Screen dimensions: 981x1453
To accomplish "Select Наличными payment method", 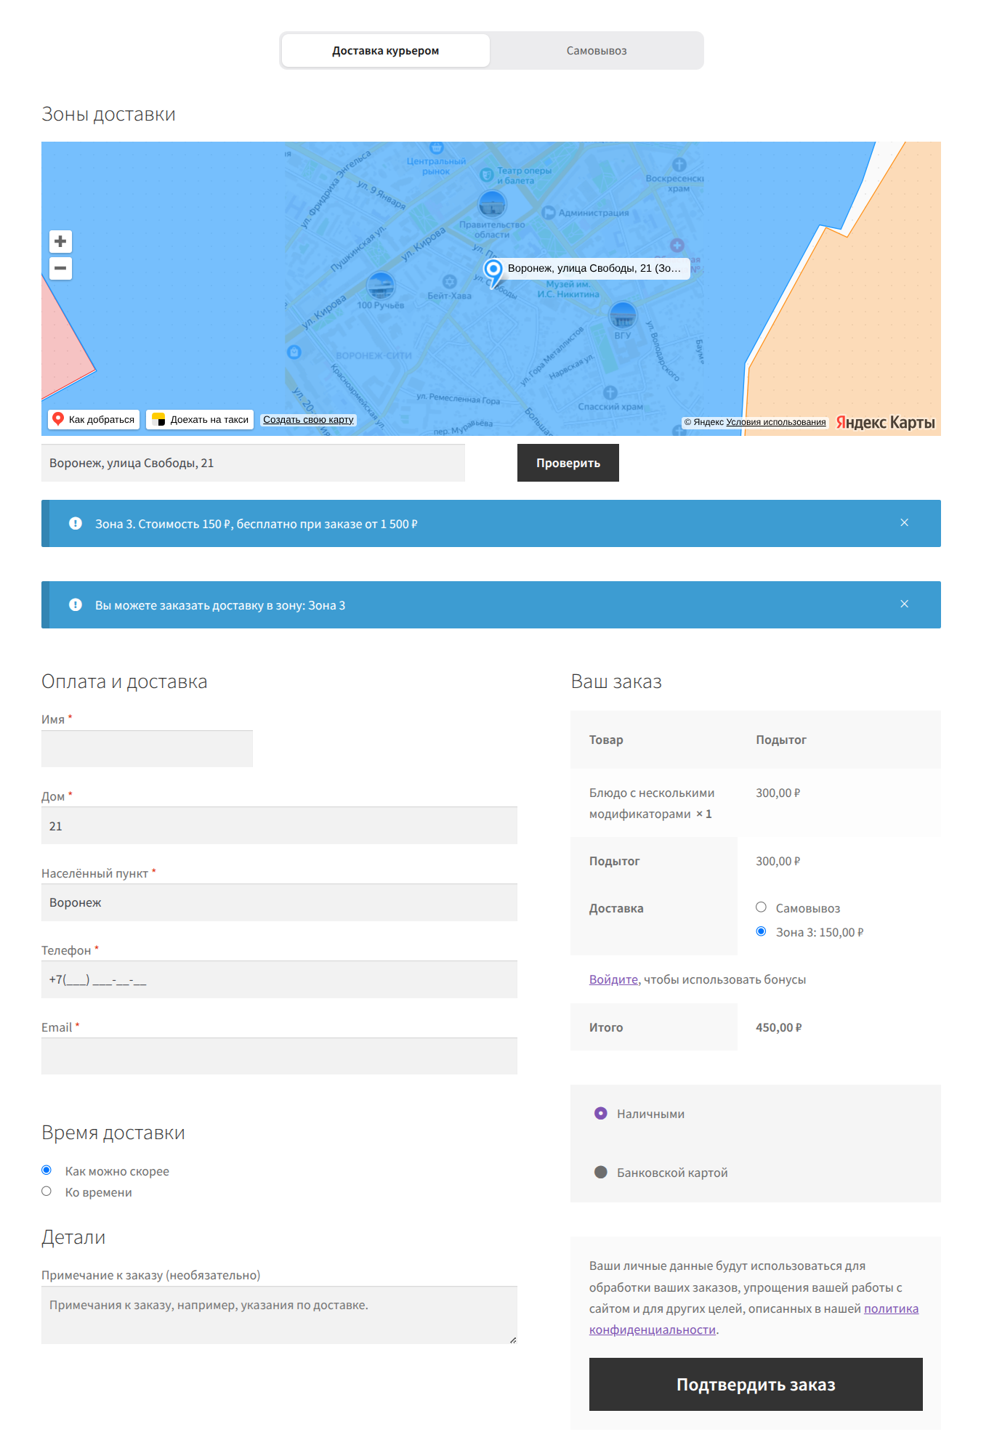I will (601, 1113).
